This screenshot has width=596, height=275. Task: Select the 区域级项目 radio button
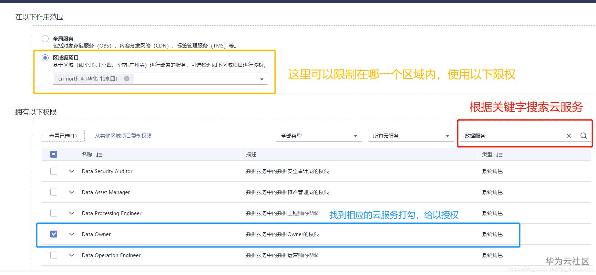click(x=45, y=58)
